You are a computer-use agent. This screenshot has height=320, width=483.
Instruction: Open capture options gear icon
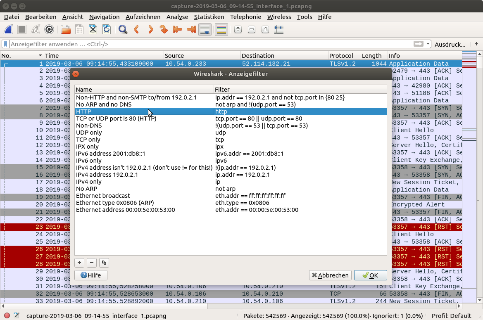coord(49,29)
